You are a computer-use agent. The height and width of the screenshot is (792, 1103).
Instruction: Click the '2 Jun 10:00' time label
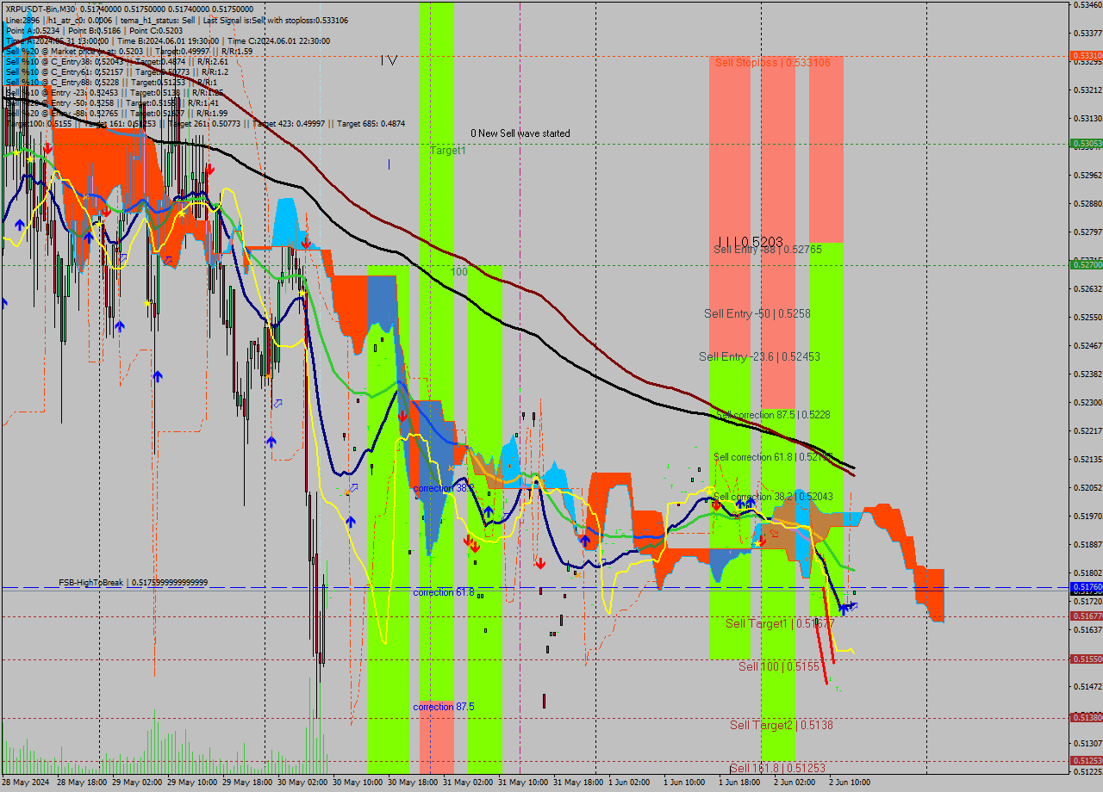click(x=851, y=783)
